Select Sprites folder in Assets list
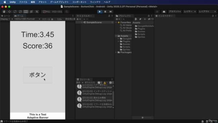This screenshot has height=123, width=218. pos(140,37)
